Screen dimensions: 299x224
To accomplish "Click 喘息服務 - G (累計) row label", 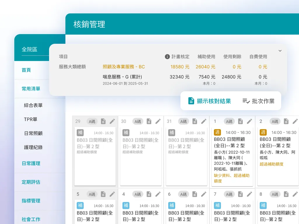I will coord(122,77).
